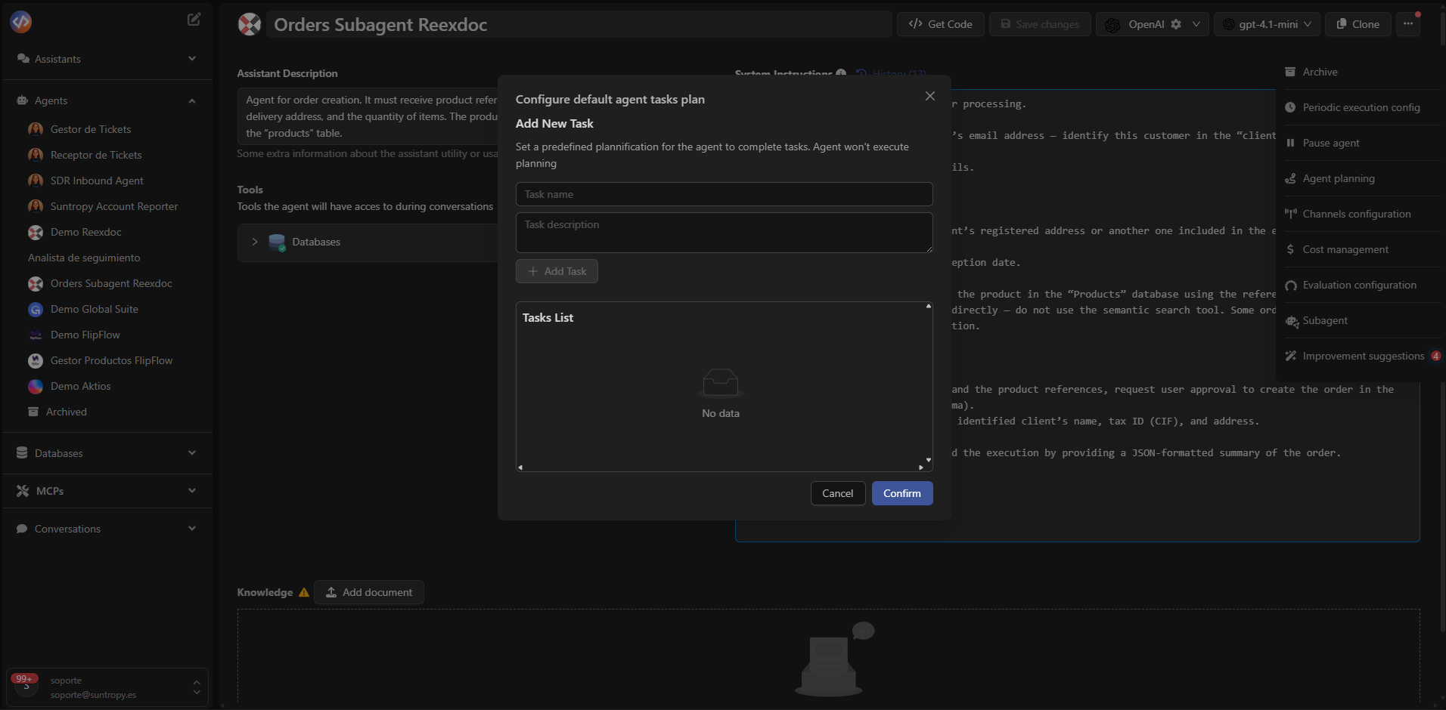This screenshot has width=1446, height=710.
Task: Select Analista de seguimiento in sidebar
Action: pos(84,258)
